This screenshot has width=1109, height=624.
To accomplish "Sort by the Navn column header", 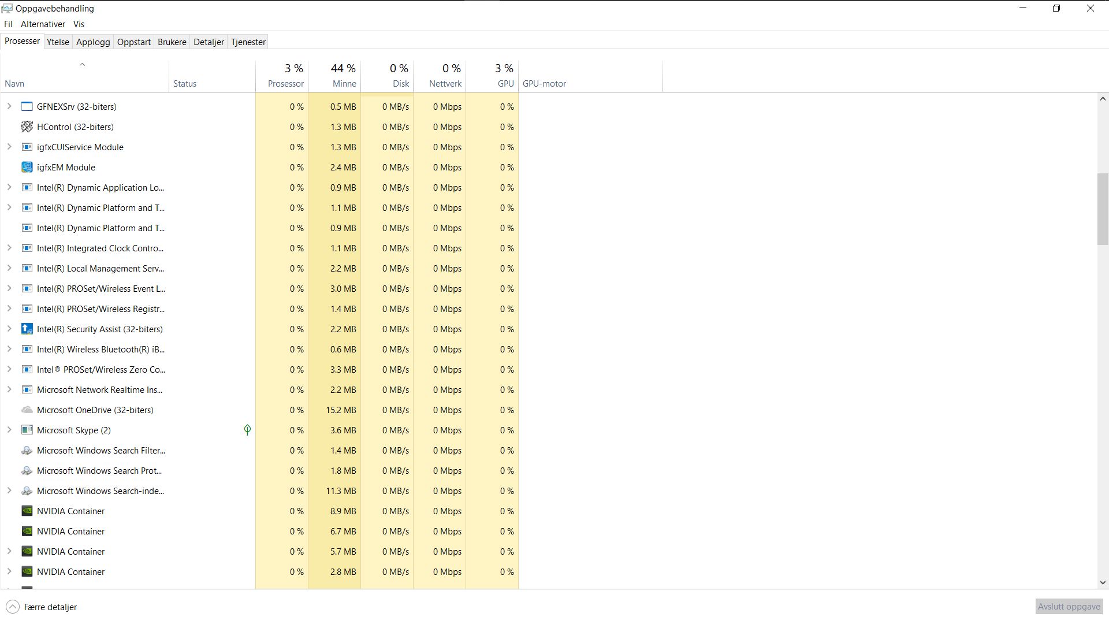I will tap(84, 76).
